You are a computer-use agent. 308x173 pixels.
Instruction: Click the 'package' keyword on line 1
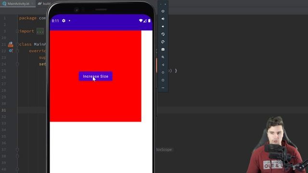28,18
